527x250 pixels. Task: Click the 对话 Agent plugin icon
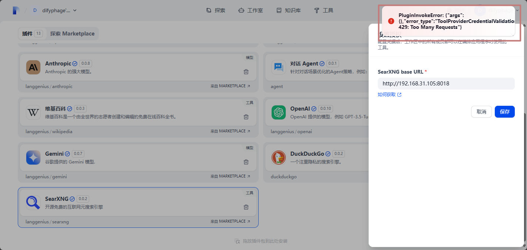278,67
